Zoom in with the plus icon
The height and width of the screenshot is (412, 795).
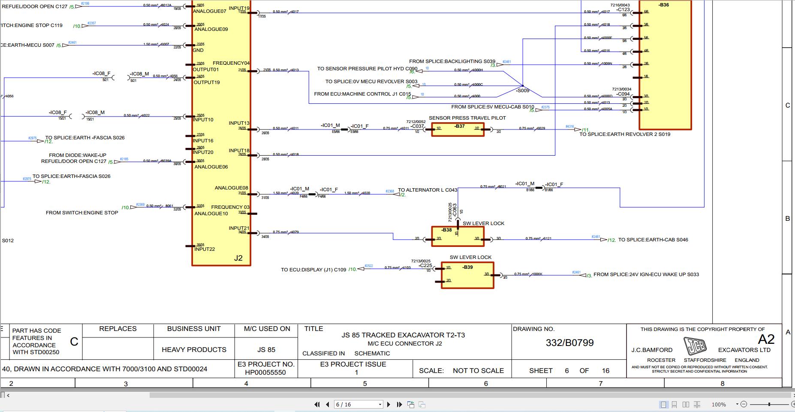coord(793,404)
